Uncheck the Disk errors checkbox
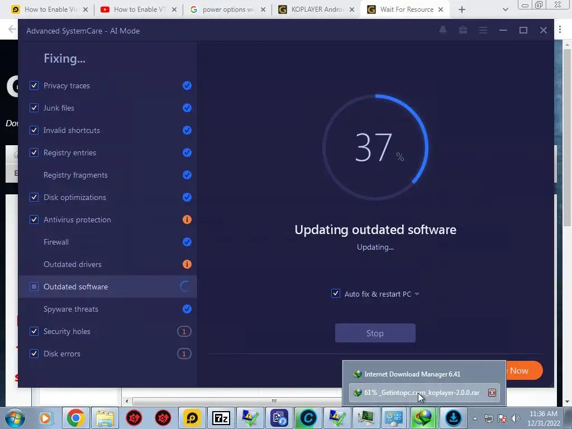Image resolution: width=572 pixels, height=429 pixels. click(34, 354)
